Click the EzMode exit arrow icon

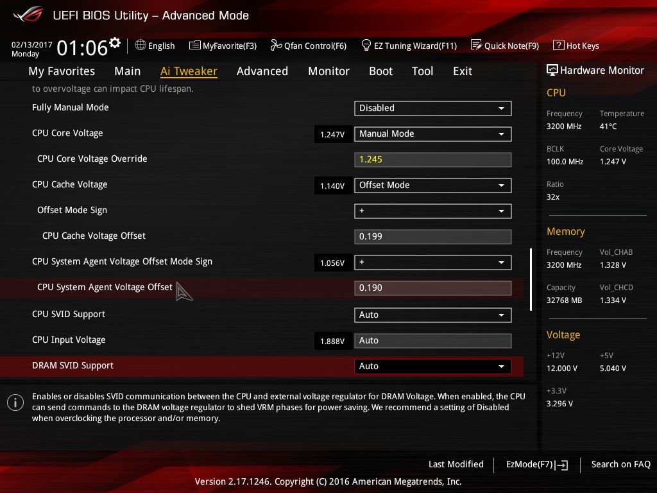coord(561,465)
